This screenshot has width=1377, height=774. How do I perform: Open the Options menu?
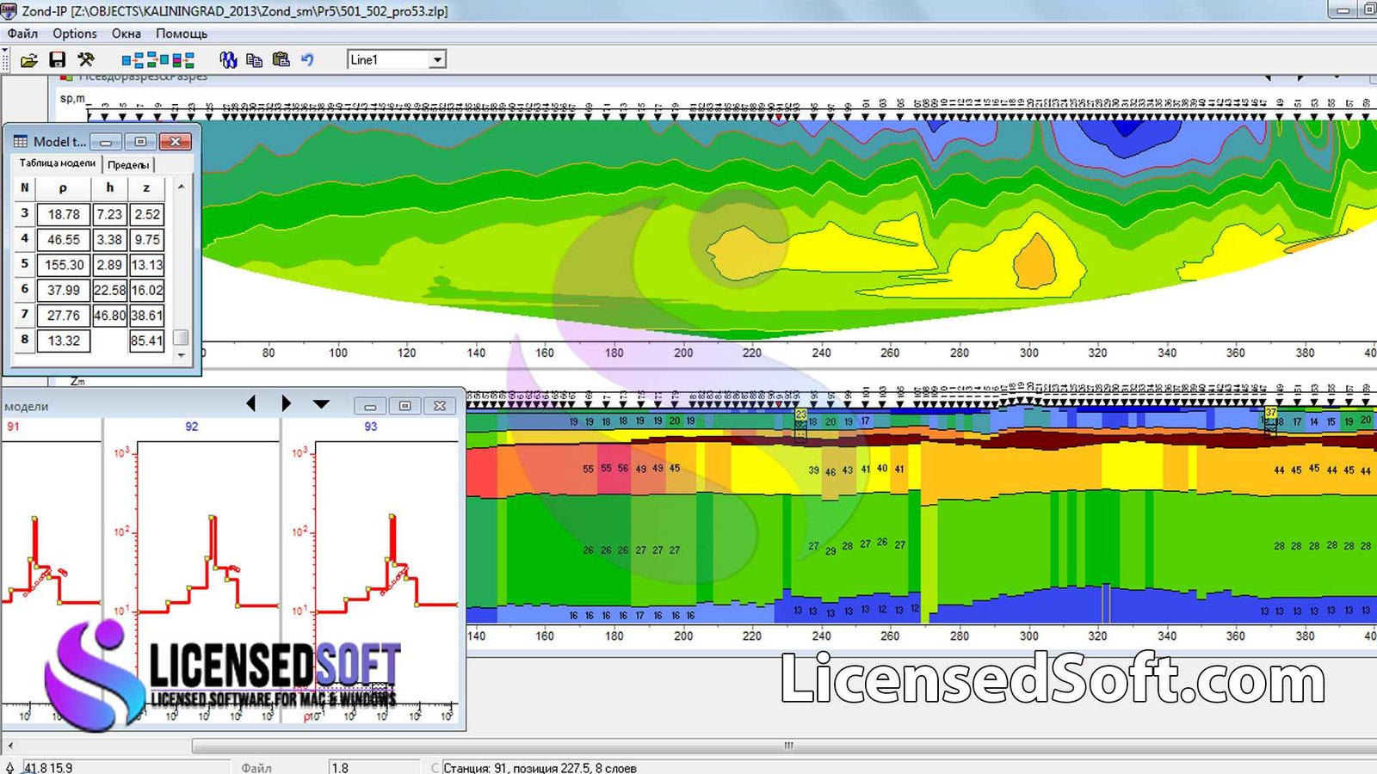74,34
